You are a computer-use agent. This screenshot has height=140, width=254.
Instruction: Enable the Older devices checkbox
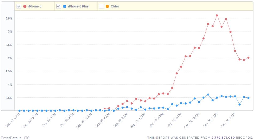coord(101,6)
